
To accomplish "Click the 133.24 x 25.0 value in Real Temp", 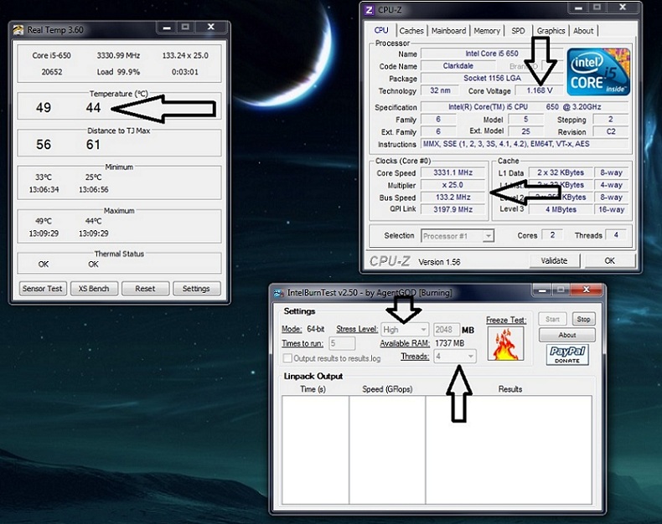I will coord(185,55).
